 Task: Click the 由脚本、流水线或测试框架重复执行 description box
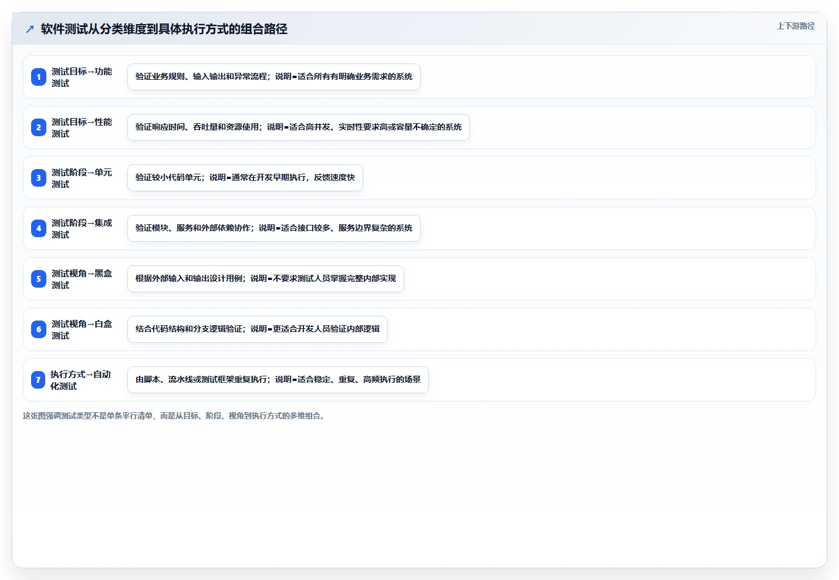[x=278, y=380]
